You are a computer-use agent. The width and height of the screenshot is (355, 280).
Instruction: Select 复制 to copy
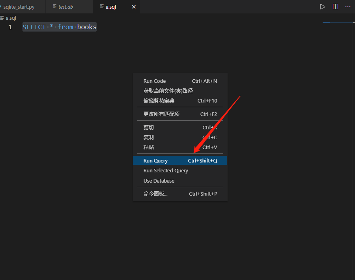point(148,137)
